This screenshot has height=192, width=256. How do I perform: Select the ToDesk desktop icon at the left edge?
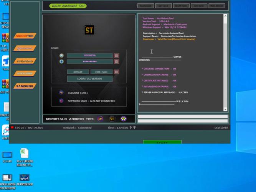pos(5,63)
